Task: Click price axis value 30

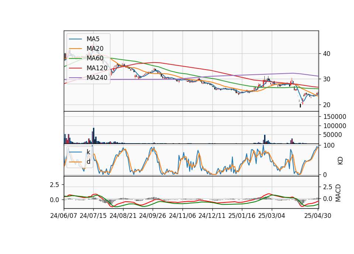Action: [327, 79]
